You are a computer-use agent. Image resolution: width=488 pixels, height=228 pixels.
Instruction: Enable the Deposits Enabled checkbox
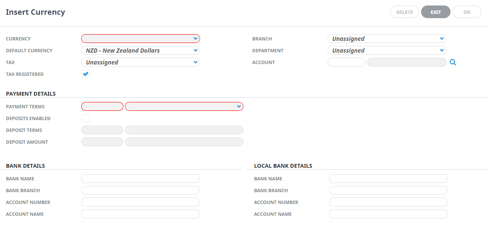point(85,118)
